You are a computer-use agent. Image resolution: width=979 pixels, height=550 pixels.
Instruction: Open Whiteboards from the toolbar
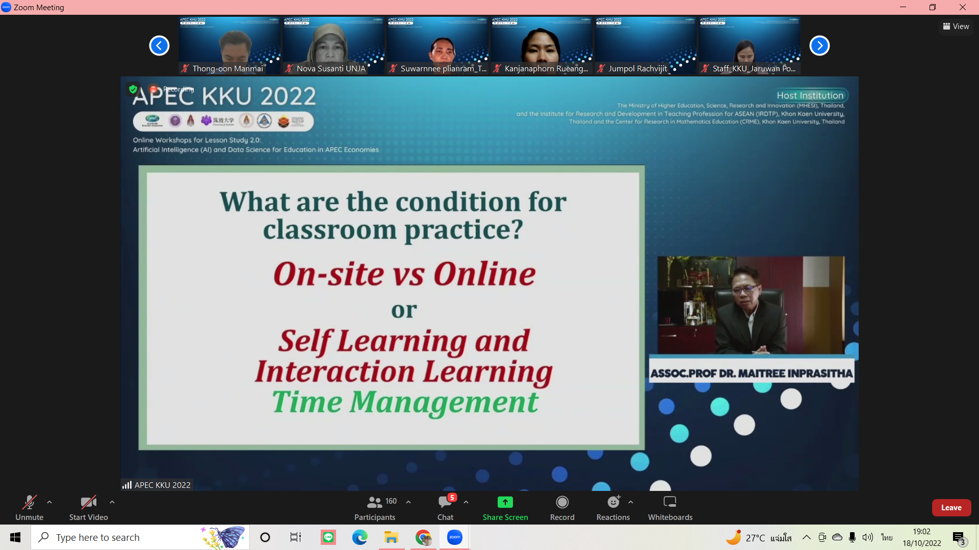click(669, 503)
